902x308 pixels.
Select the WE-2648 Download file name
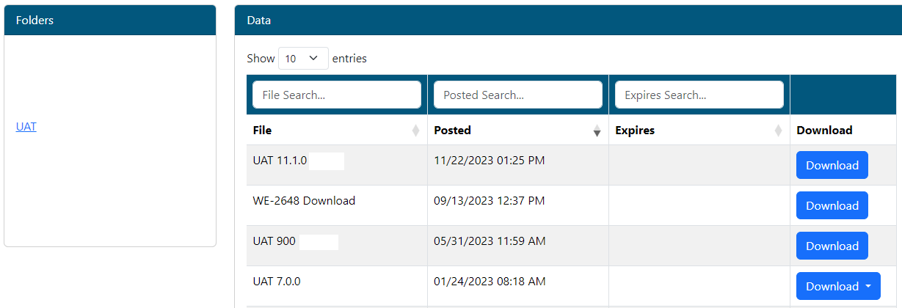304,201
